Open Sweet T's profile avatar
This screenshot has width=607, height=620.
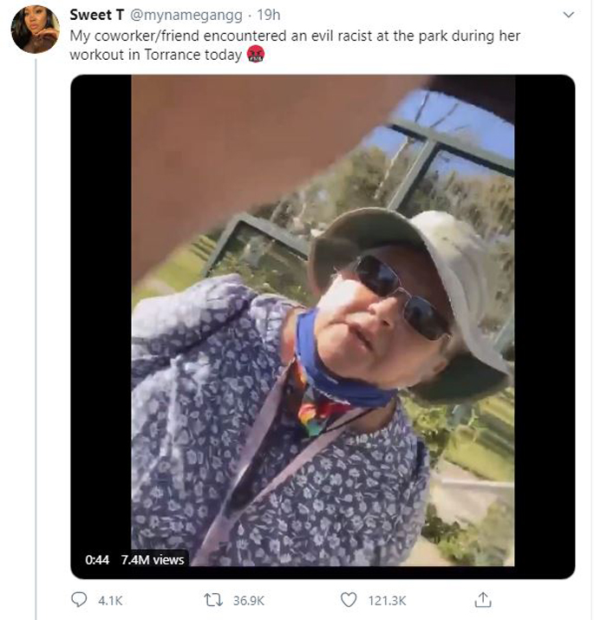coord(36,29)
